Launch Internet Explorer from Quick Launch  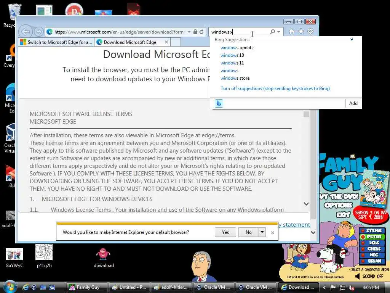tap(26, 287)
